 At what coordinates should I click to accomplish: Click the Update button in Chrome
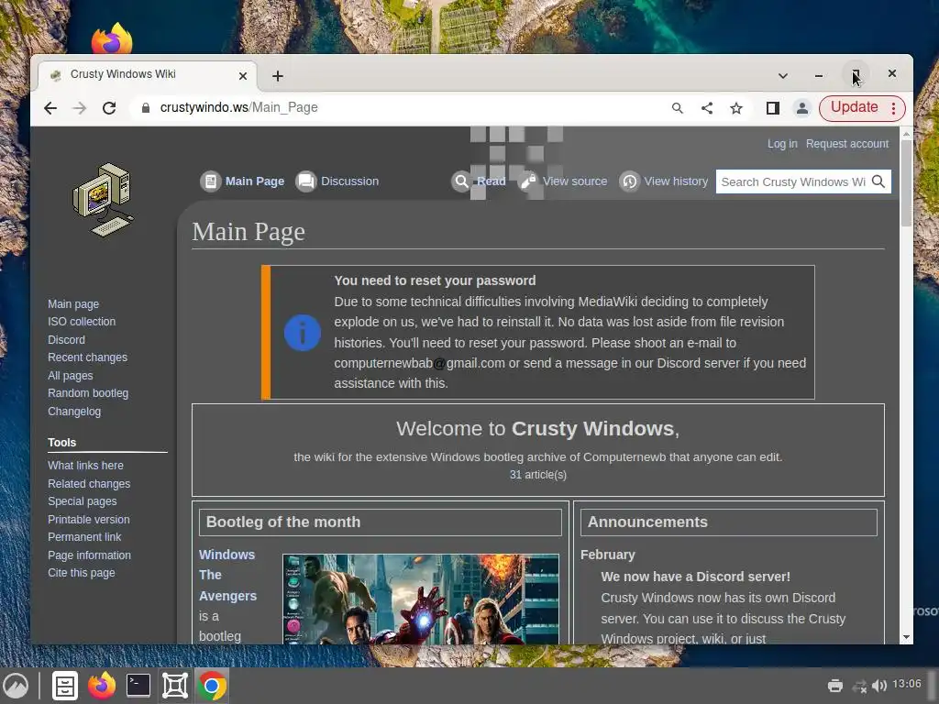(x=854, y=108)
